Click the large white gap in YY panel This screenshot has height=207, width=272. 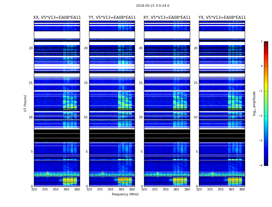point(112,35)
